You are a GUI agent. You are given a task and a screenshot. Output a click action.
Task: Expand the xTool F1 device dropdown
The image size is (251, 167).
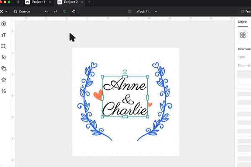click(156, 12)
